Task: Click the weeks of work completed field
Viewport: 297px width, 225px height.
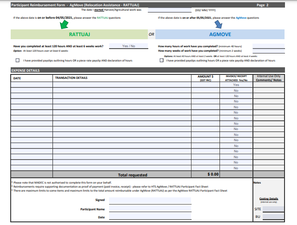Action: coord(269,51)
